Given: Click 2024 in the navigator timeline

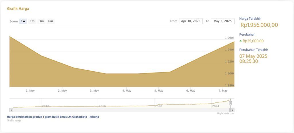Looking at the screenshot, I should coord(215,106).
